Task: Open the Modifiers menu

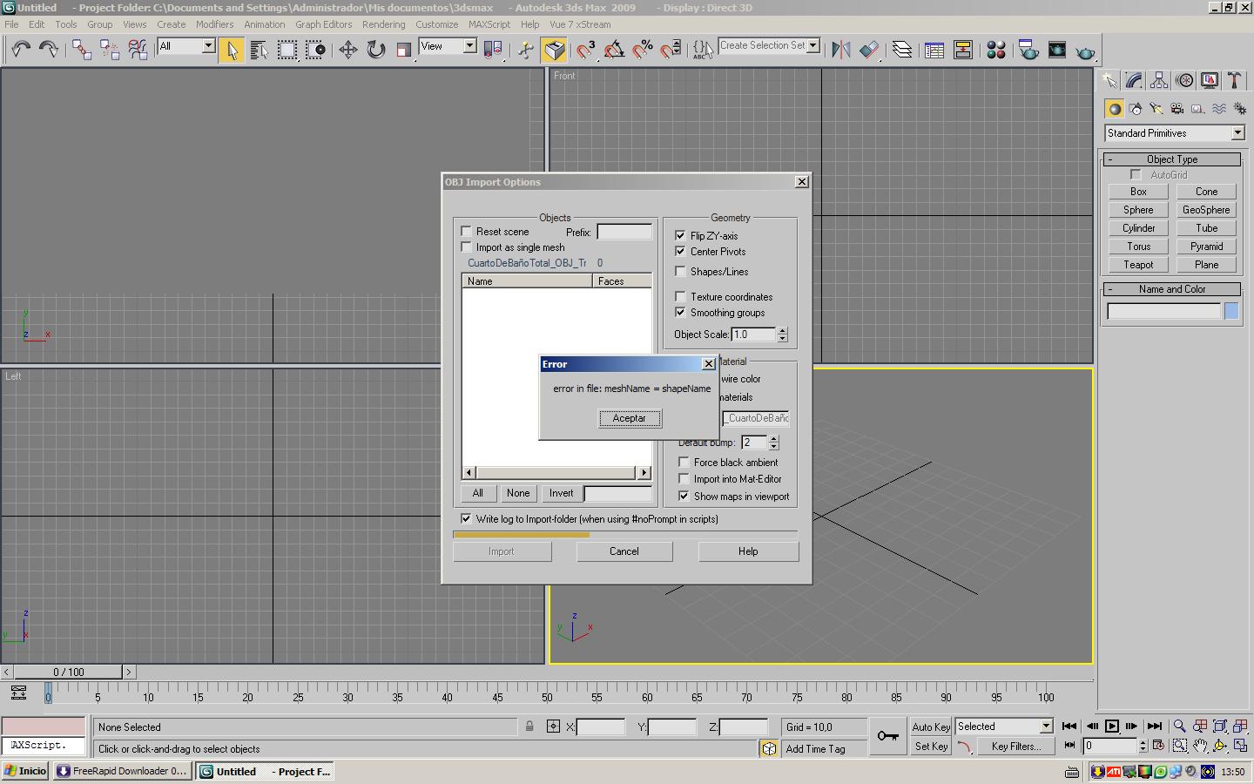Action: click(214, 24)
